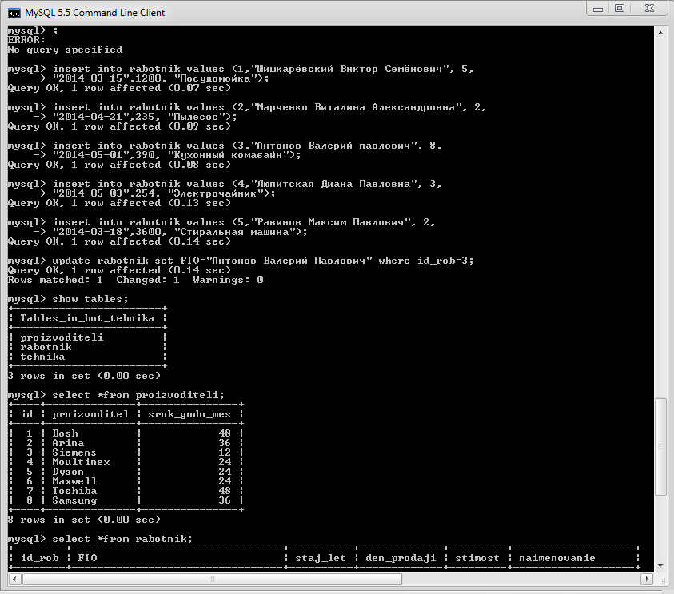Click '"2014-05-01",390, "Кухонный комабайн"' line
Screen dimensions: 674x594
click(167, 155)
